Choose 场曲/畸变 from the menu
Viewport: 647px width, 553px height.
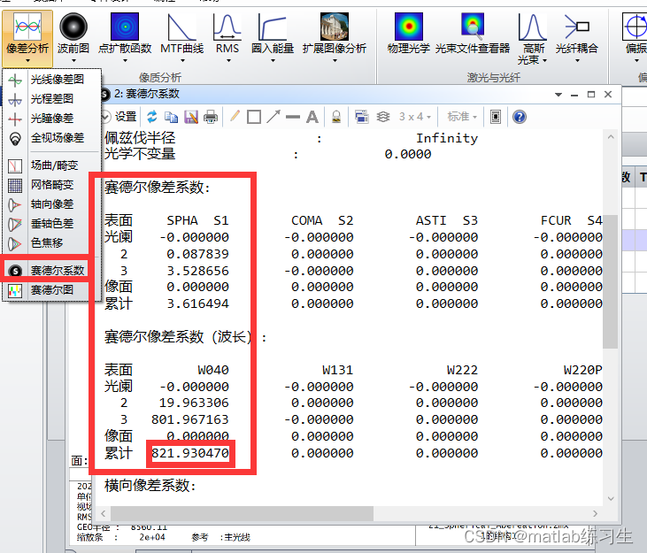52,165
